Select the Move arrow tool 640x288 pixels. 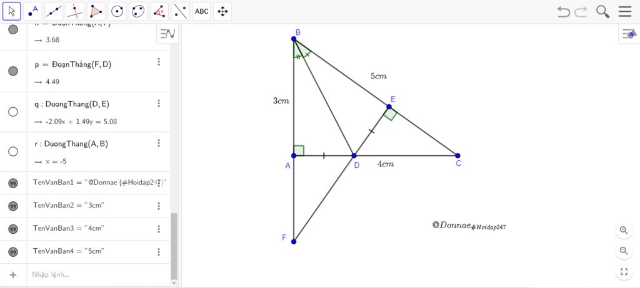coord(12,11)
